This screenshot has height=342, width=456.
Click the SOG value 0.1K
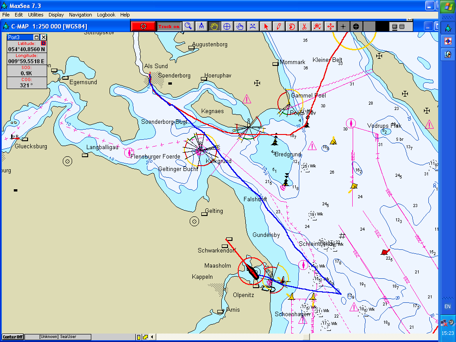[26, 73]
